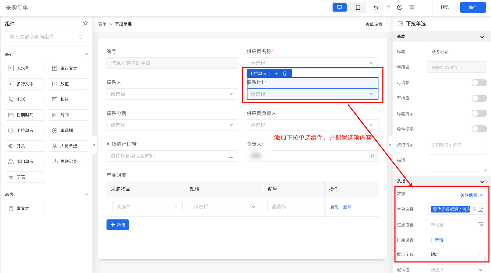Click 表单 in the breadcrumb
491x273 pixels.
tap(102, 24)
